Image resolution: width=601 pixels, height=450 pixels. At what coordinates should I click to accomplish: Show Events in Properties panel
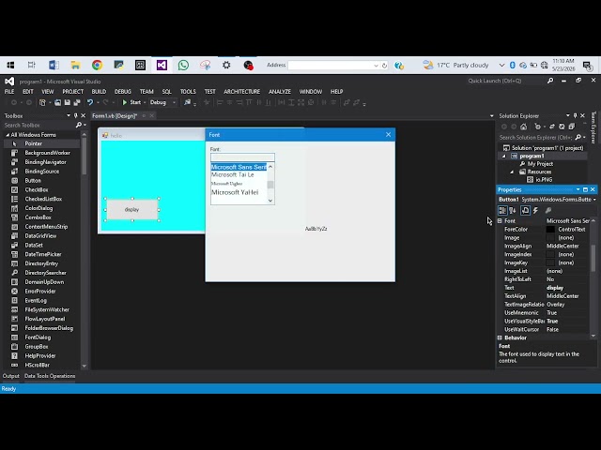point(536,210)
